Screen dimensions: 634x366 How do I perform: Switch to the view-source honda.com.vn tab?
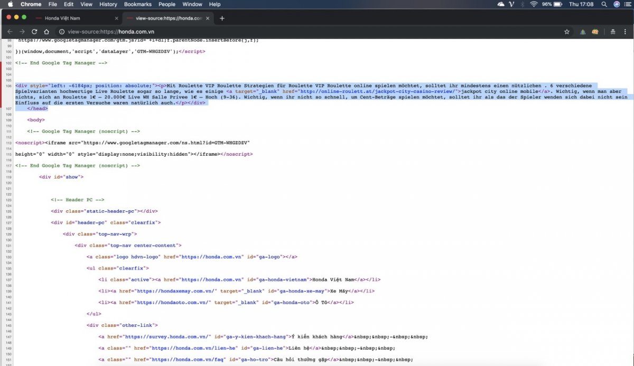point(168,18)
